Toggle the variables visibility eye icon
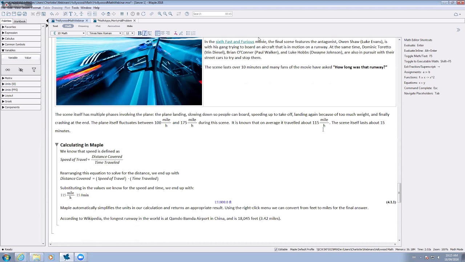465x262 pixels. 21,70
